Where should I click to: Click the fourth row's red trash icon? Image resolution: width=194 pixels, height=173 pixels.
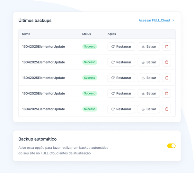coord(167,94)
